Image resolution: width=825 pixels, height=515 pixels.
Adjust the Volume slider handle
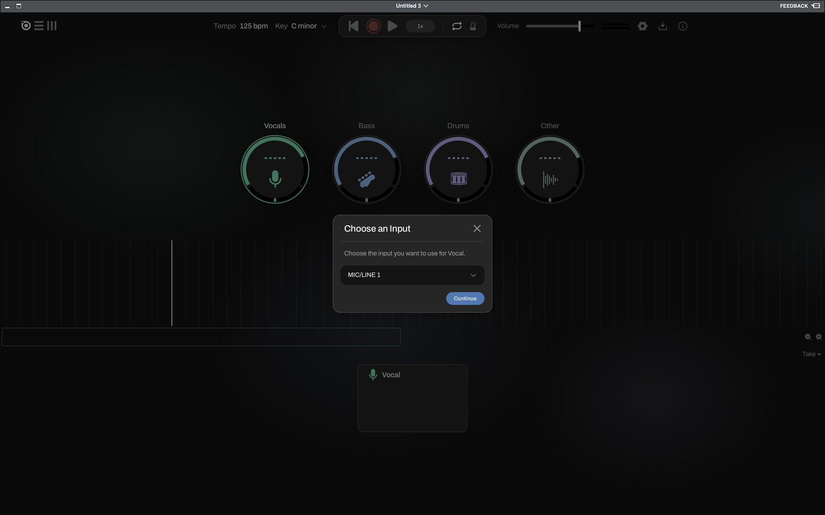point(579,26)
